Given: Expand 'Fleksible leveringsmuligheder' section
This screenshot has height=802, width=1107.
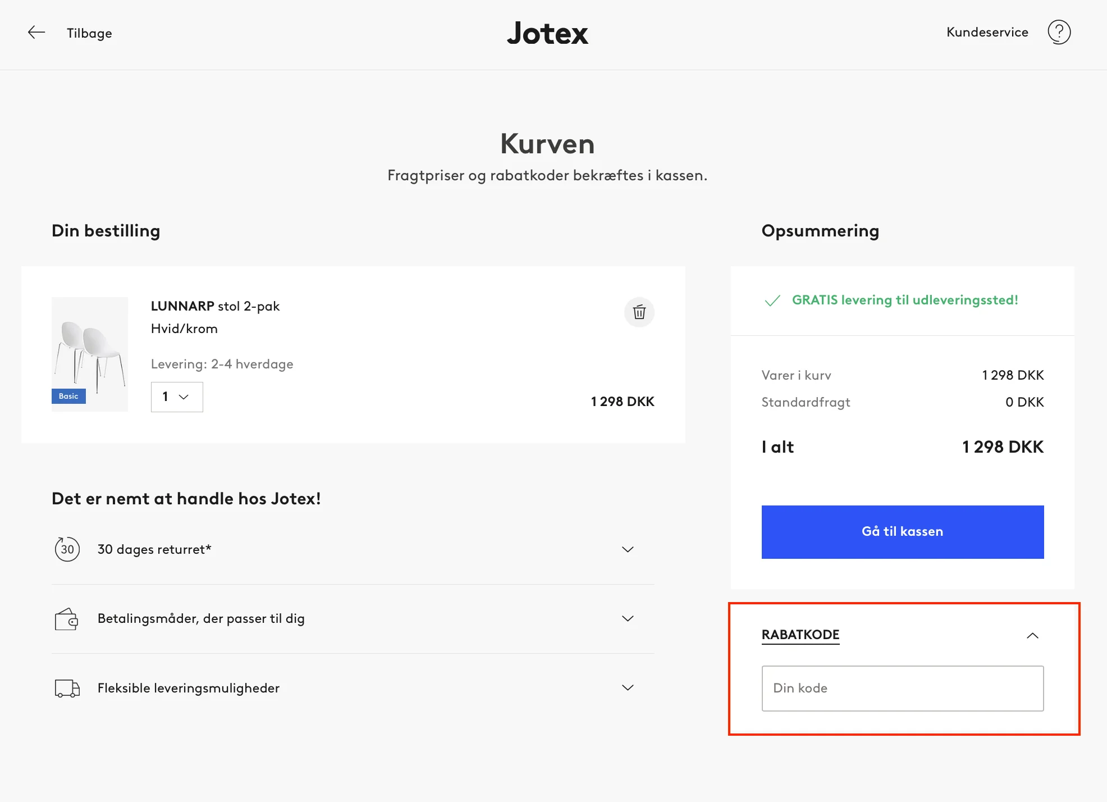Looking at the screenshot, I should click(628, 687).
